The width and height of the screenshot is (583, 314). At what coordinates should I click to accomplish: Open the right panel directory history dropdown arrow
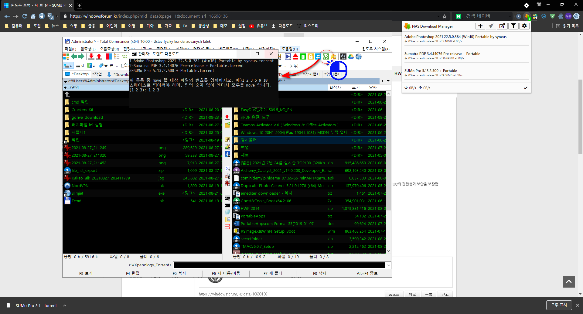coord(388,81)
